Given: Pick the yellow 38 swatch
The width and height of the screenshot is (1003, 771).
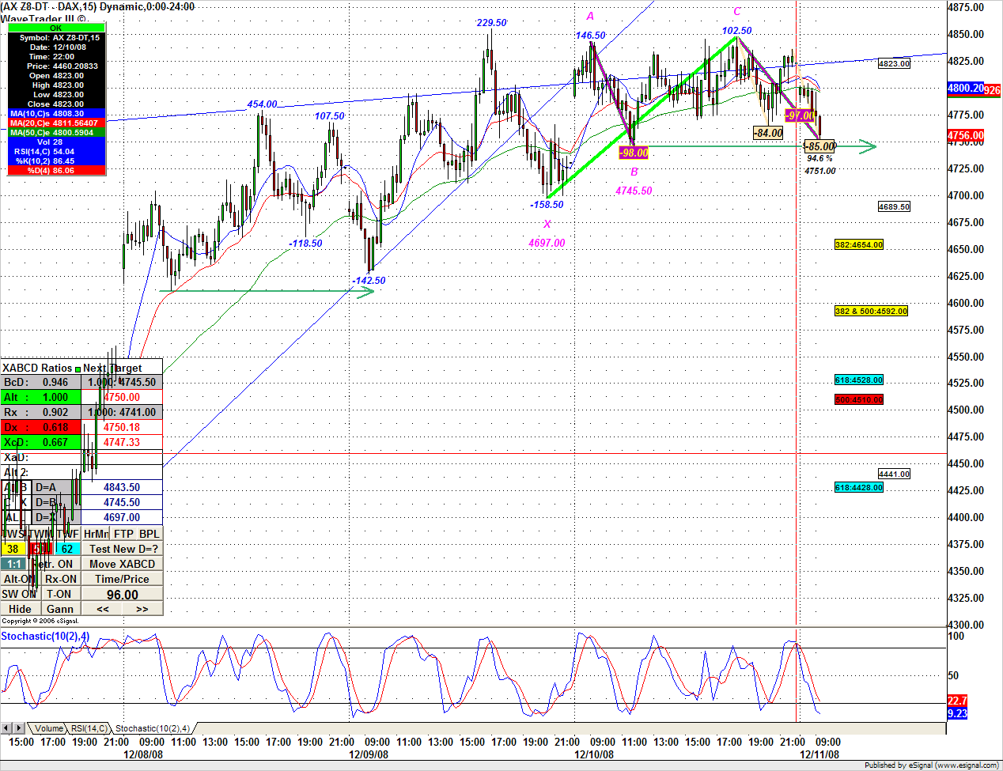Looking at the screenshot, I should coord(13,549).
